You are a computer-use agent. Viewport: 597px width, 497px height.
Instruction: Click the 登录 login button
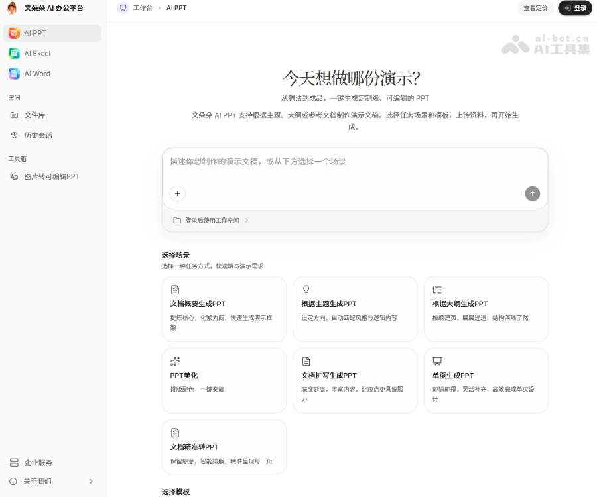(x=575, y=8)
